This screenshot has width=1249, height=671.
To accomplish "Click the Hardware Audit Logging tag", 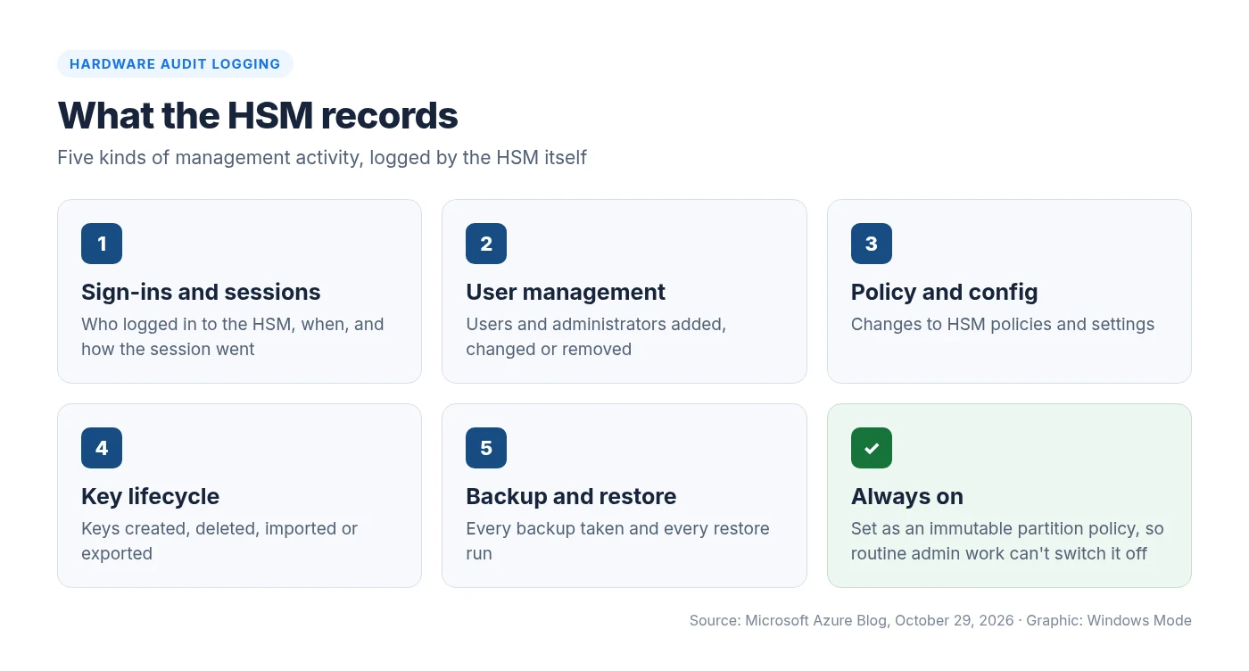I will click(x=175, y=64).
